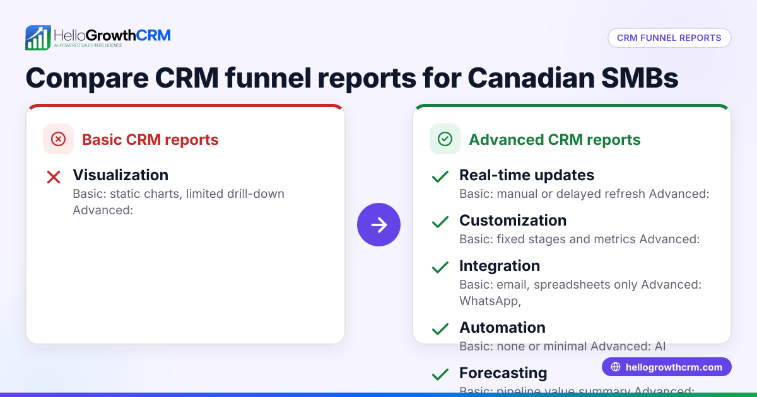The image size is (757, 397).
Task: Click 'Basic: static charts, limited drill-down' text
Action: click(179, 194)
